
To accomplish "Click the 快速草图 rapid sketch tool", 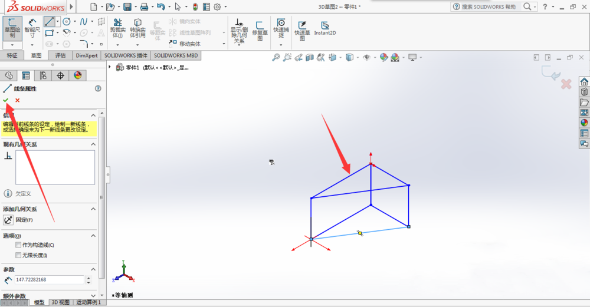I will pos(302,31).
